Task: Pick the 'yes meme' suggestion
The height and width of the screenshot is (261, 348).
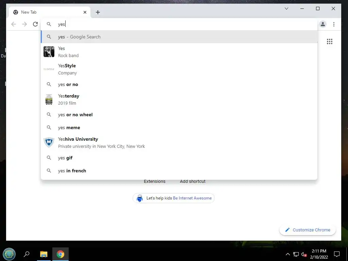Action: tap(179, 127)
